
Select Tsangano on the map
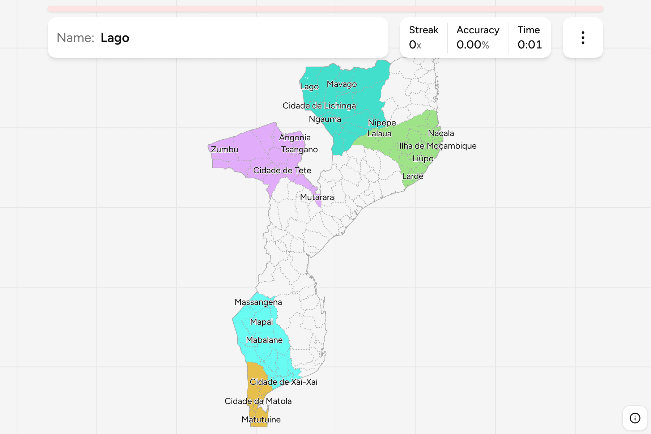click(x=299, y=149)
